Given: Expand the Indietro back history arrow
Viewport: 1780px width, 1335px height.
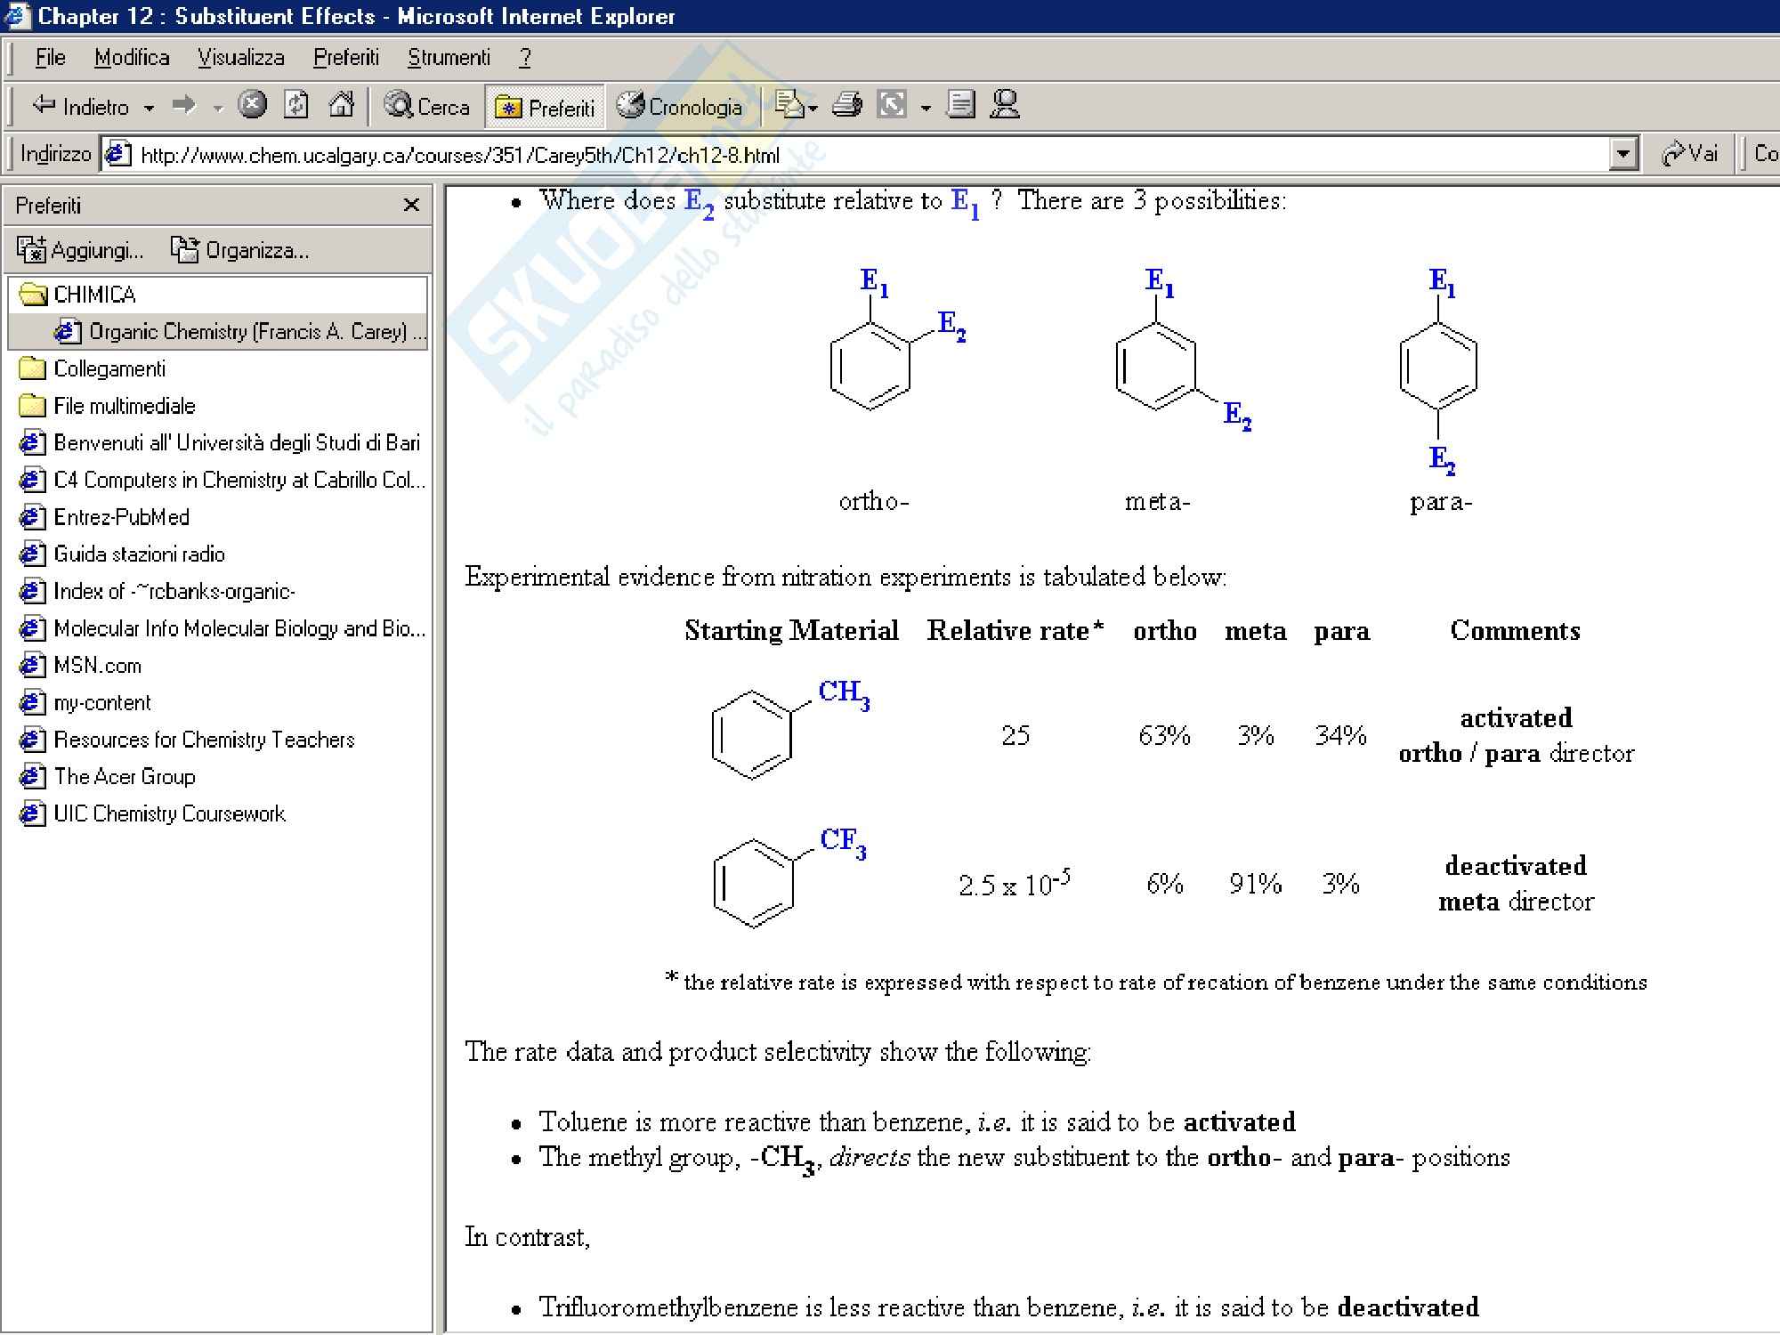Looking at the screenshot, I should pyautogui.click(x=150, y=108).
